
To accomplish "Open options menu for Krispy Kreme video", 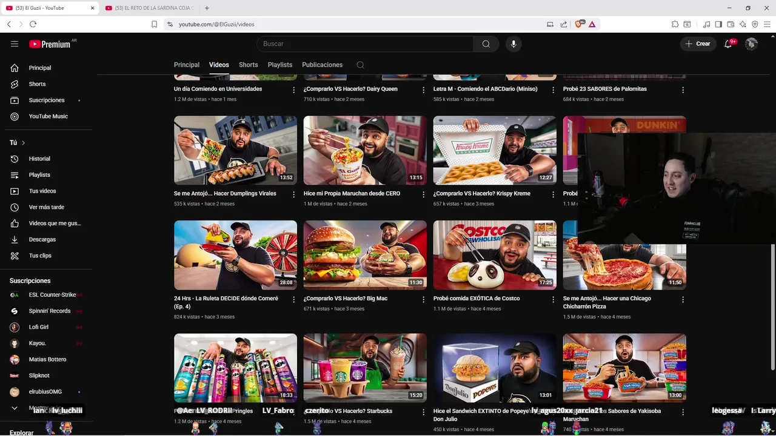I will [553, 194].
